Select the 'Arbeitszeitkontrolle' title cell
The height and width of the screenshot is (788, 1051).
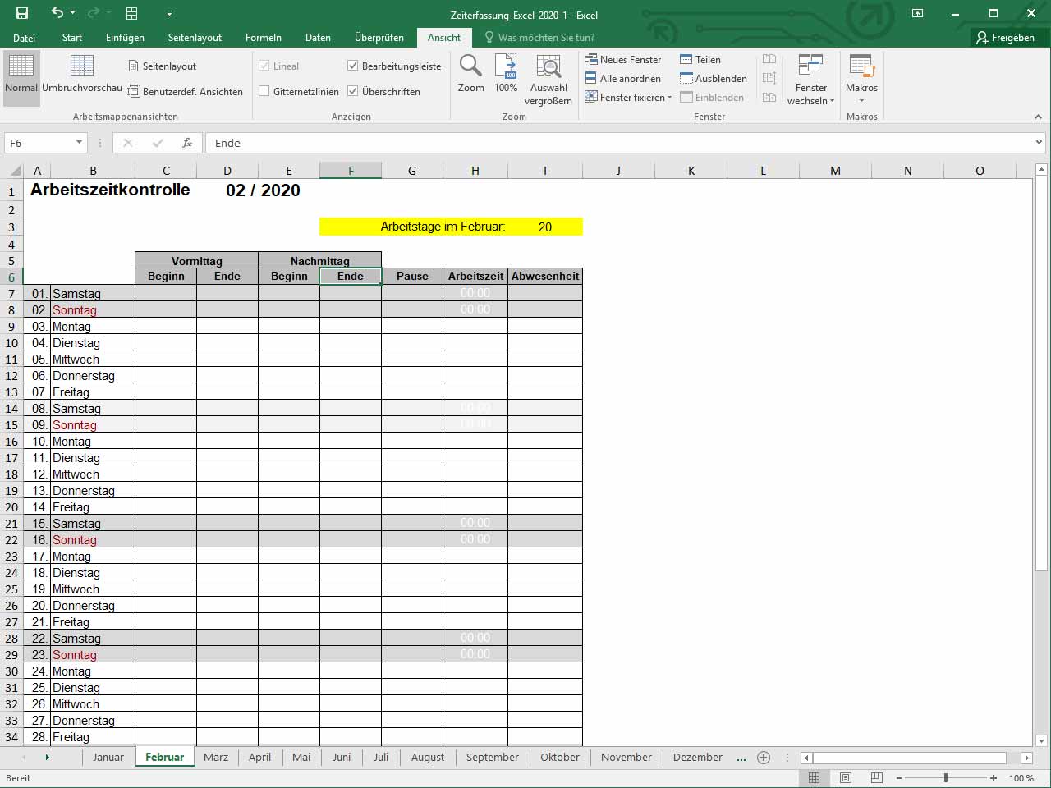[110, 190]
